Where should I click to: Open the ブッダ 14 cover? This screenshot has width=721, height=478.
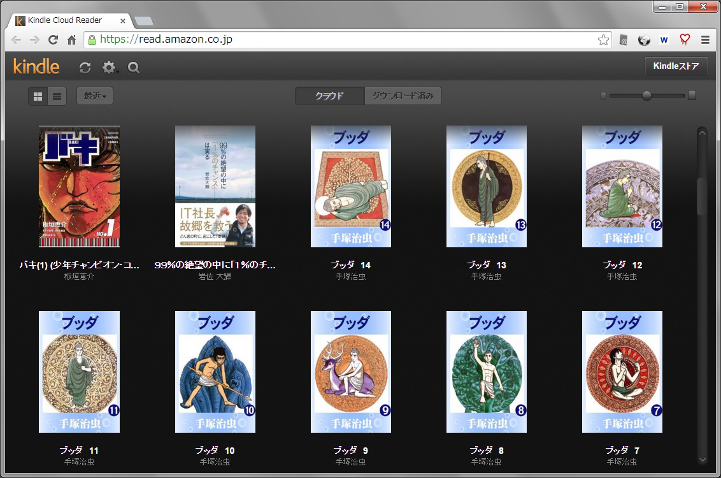click(351, 186)
